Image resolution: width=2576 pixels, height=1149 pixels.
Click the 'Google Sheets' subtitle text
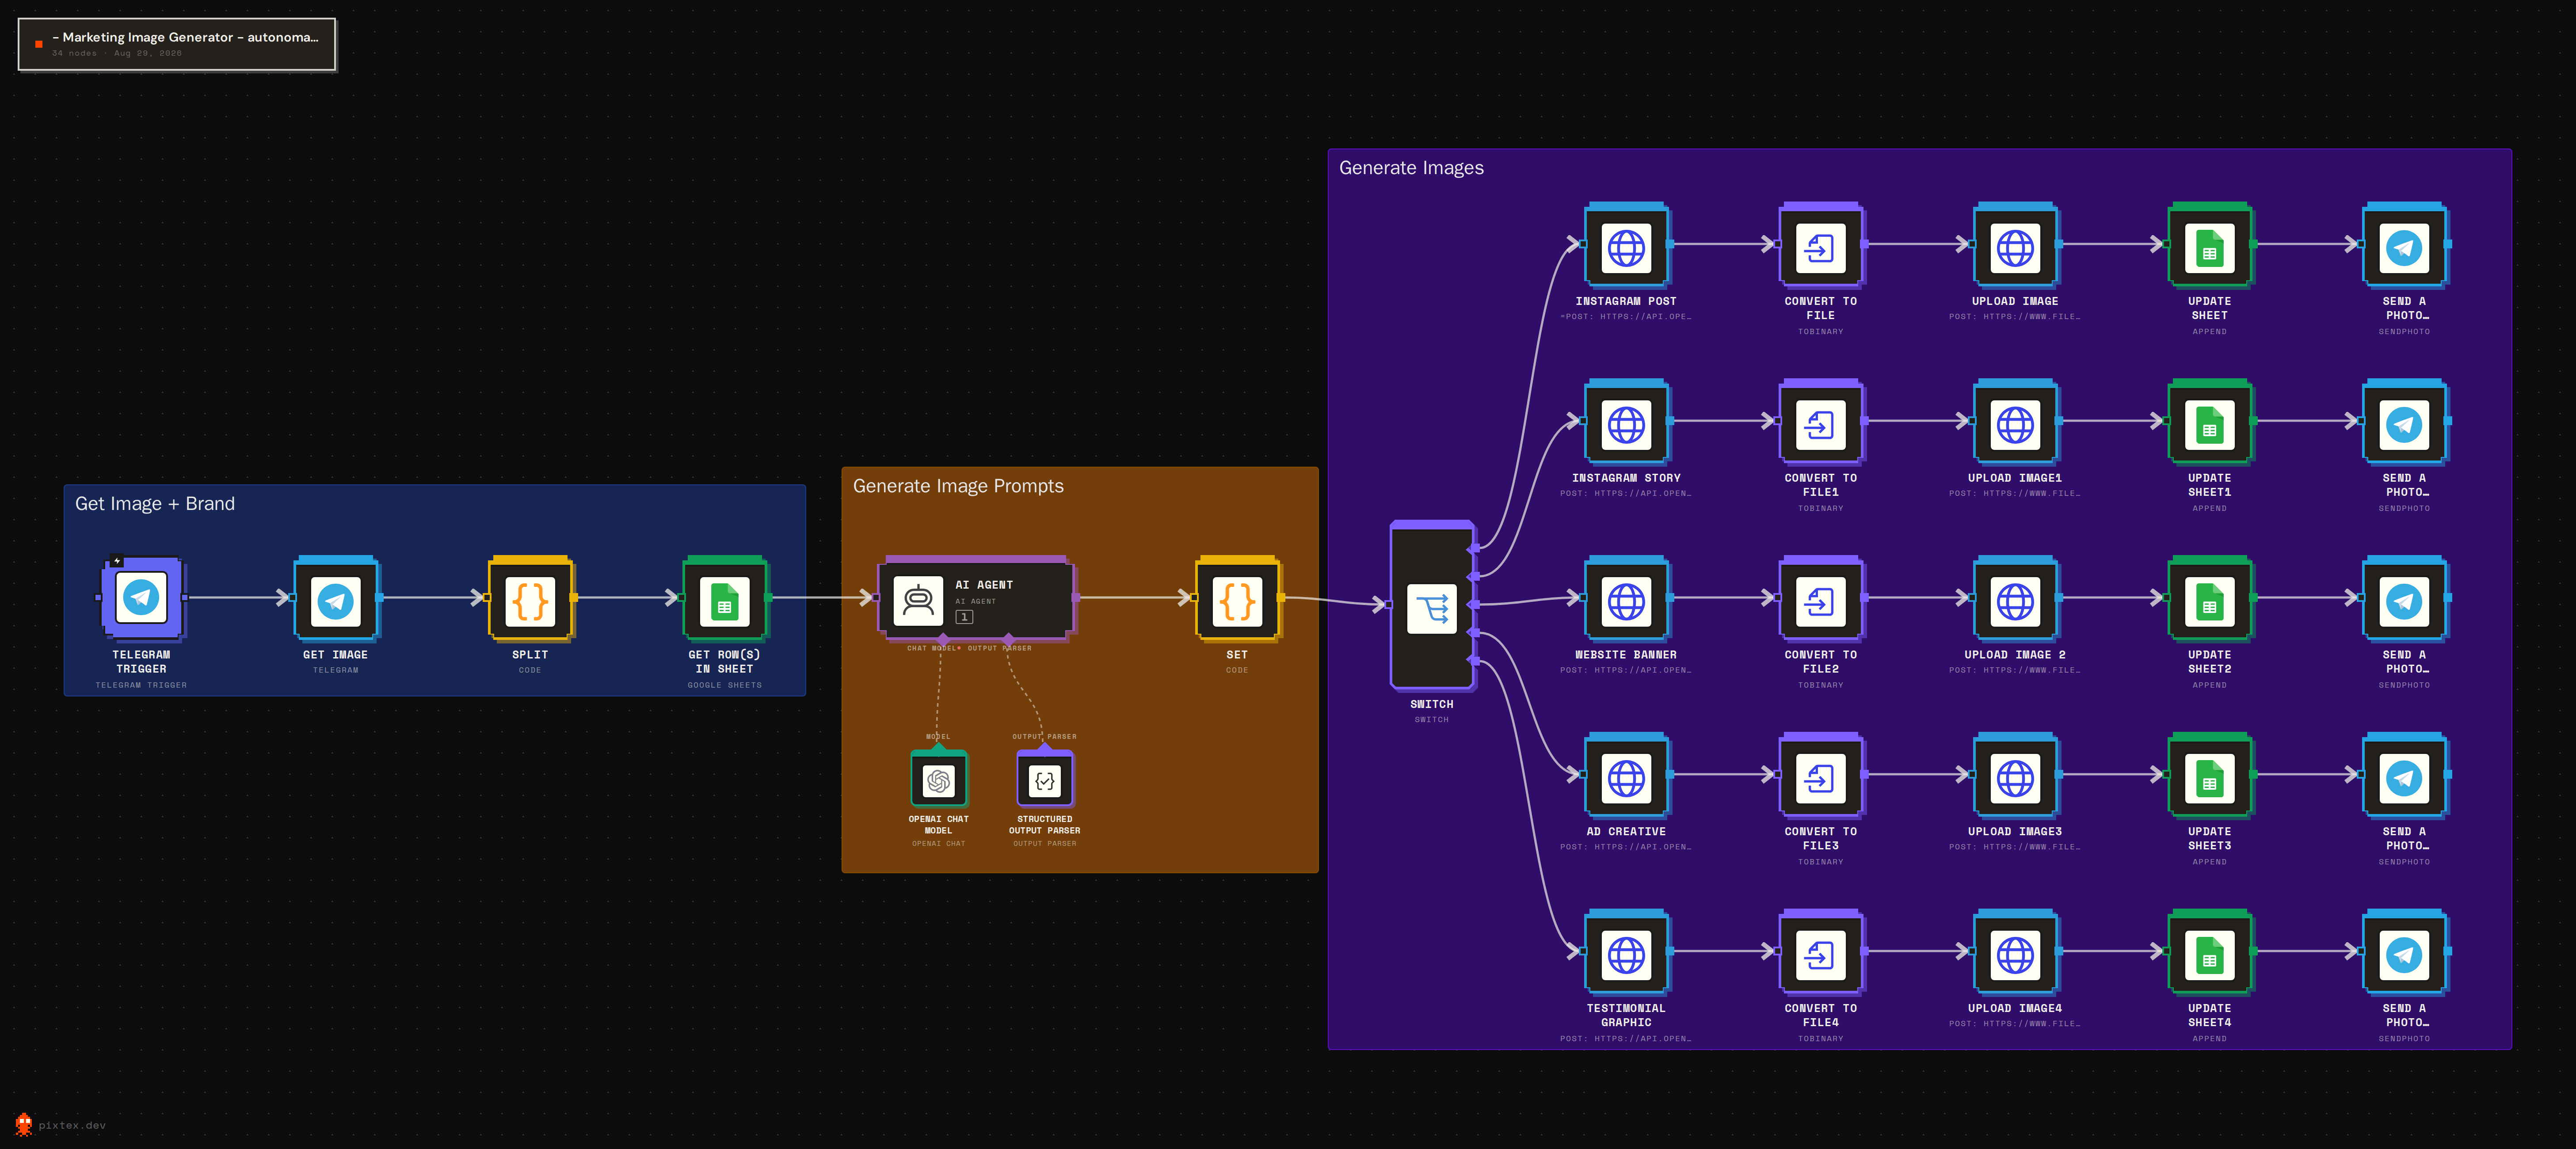(x=724, y=685)
